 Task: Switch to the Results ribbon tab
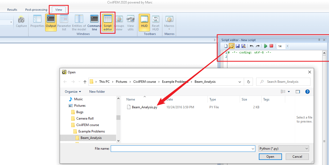pyautogui.click(x=12, y=10)
